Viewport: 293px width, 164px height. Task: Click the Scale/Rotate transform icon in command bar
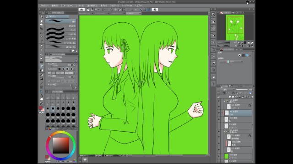coord(123,10)
